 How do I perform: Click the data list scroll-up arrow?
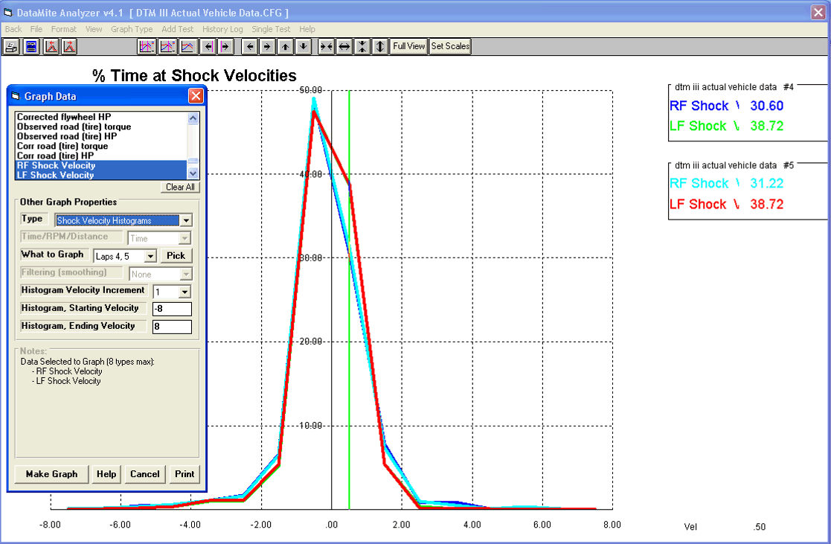pos(193,118)
